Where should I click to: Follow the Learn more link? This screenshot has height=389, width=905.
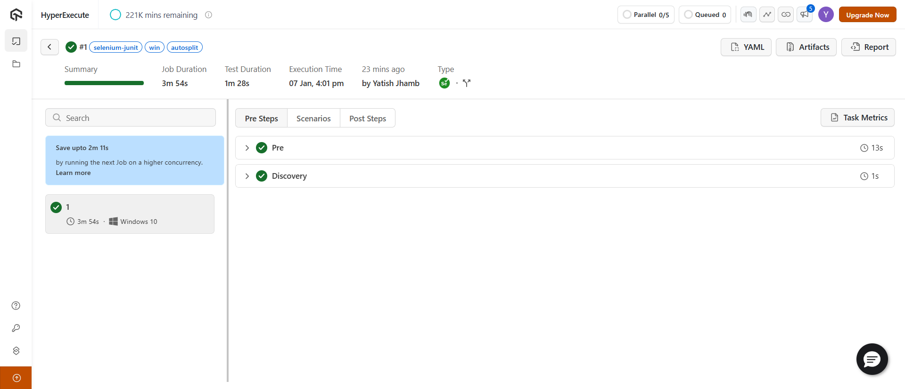click(73, 173)
